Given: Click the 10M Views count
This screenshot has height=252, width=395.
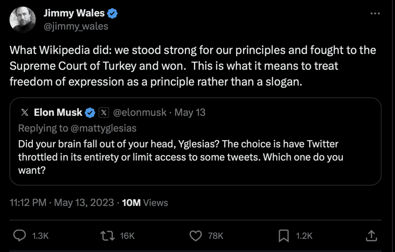Looking at the screenshot, I should point(145,203).
